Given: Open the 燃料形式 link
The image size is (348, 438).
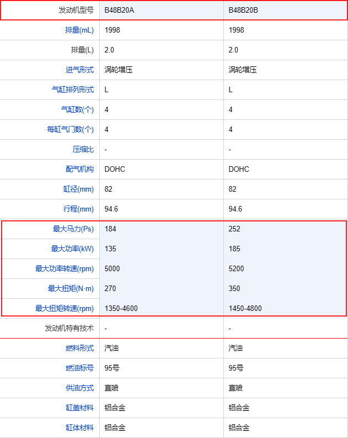Looking at the screenshot, I should pos(79,348).
